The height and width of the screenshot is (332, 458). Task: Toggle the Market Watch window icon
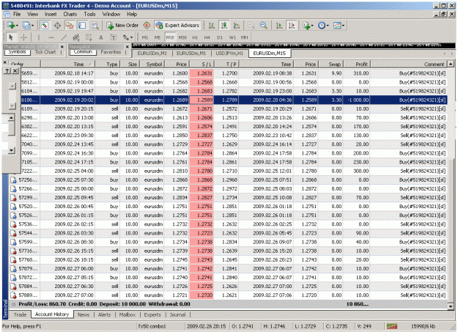click(45, 26)
